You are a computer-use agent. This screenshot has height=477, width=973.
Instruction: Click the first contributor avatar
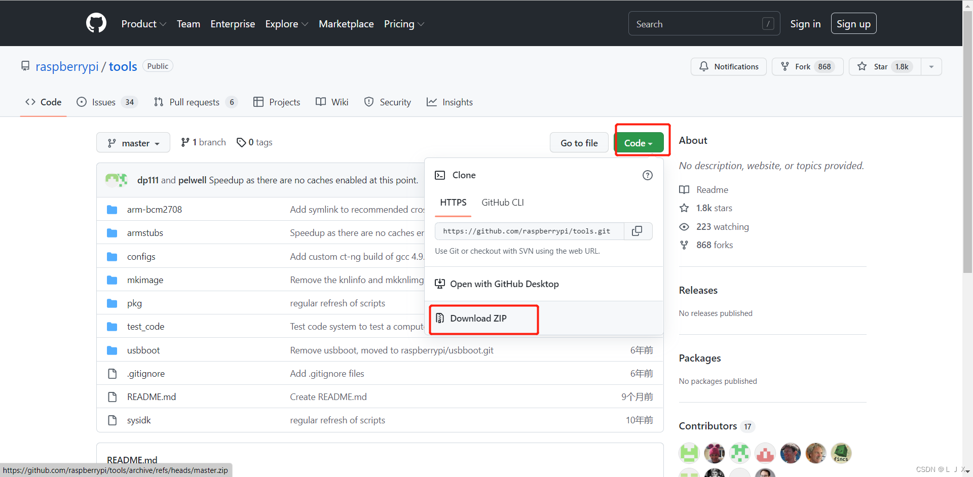coord(689,453)
